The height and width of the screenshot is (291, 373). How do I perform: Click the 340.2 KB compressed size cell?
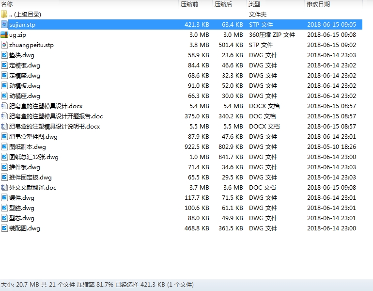pos(231,116)
